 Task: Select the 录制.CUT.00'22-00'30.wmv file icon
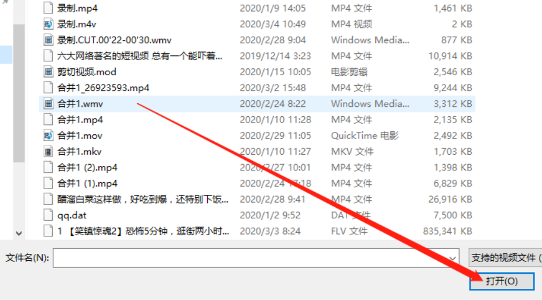[x=49, y=40]
